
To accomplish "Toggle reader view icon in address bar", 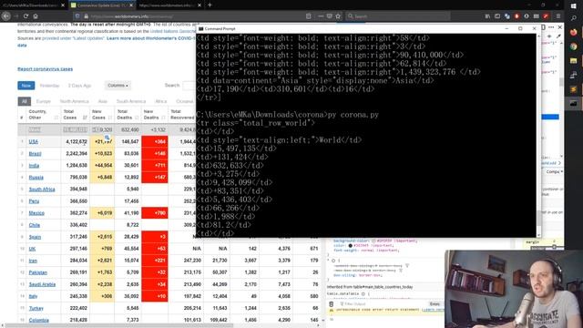I will coord(308,16).
